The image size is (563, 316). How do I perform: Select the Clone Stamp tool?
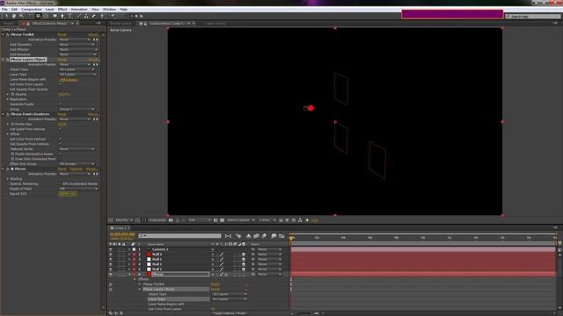[86, 16]
